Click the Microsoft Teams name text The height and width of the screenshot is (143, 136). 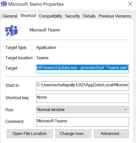point(45,30)
